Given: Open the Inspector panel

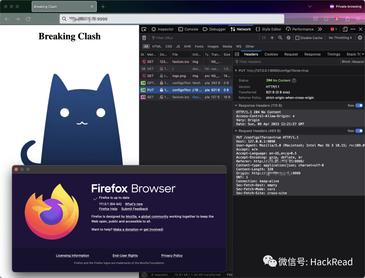Looking at the screenshot, I should click(163, 29).
